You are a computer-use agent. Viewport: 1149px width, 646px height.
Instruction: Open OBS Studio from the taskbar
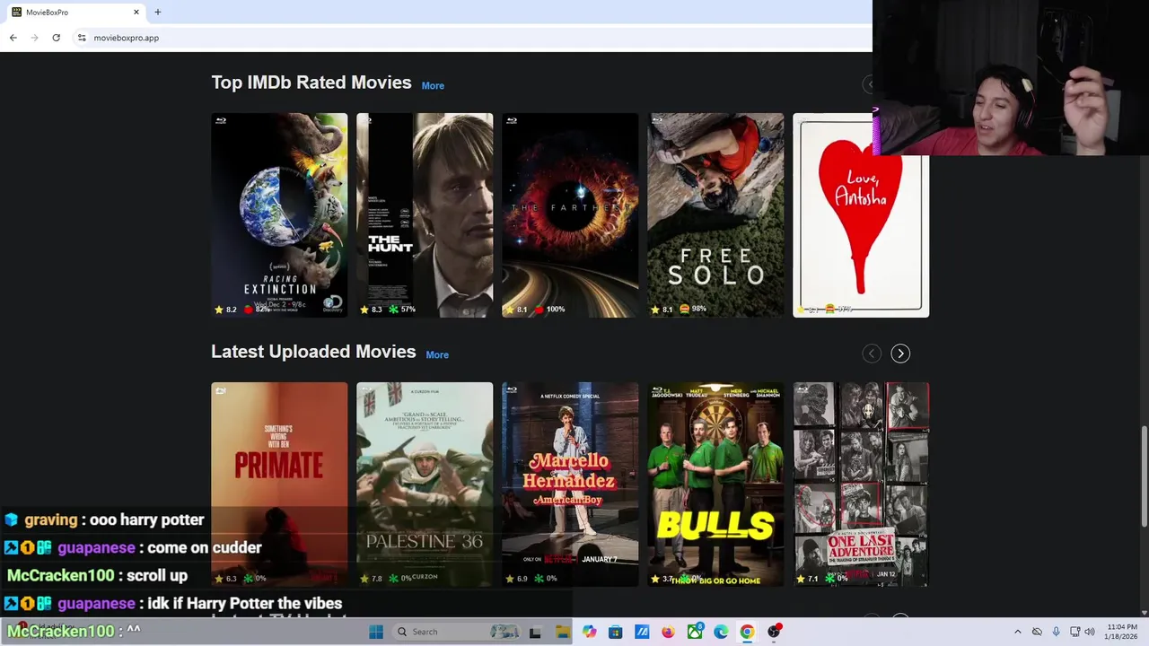[x=774, y=632]
